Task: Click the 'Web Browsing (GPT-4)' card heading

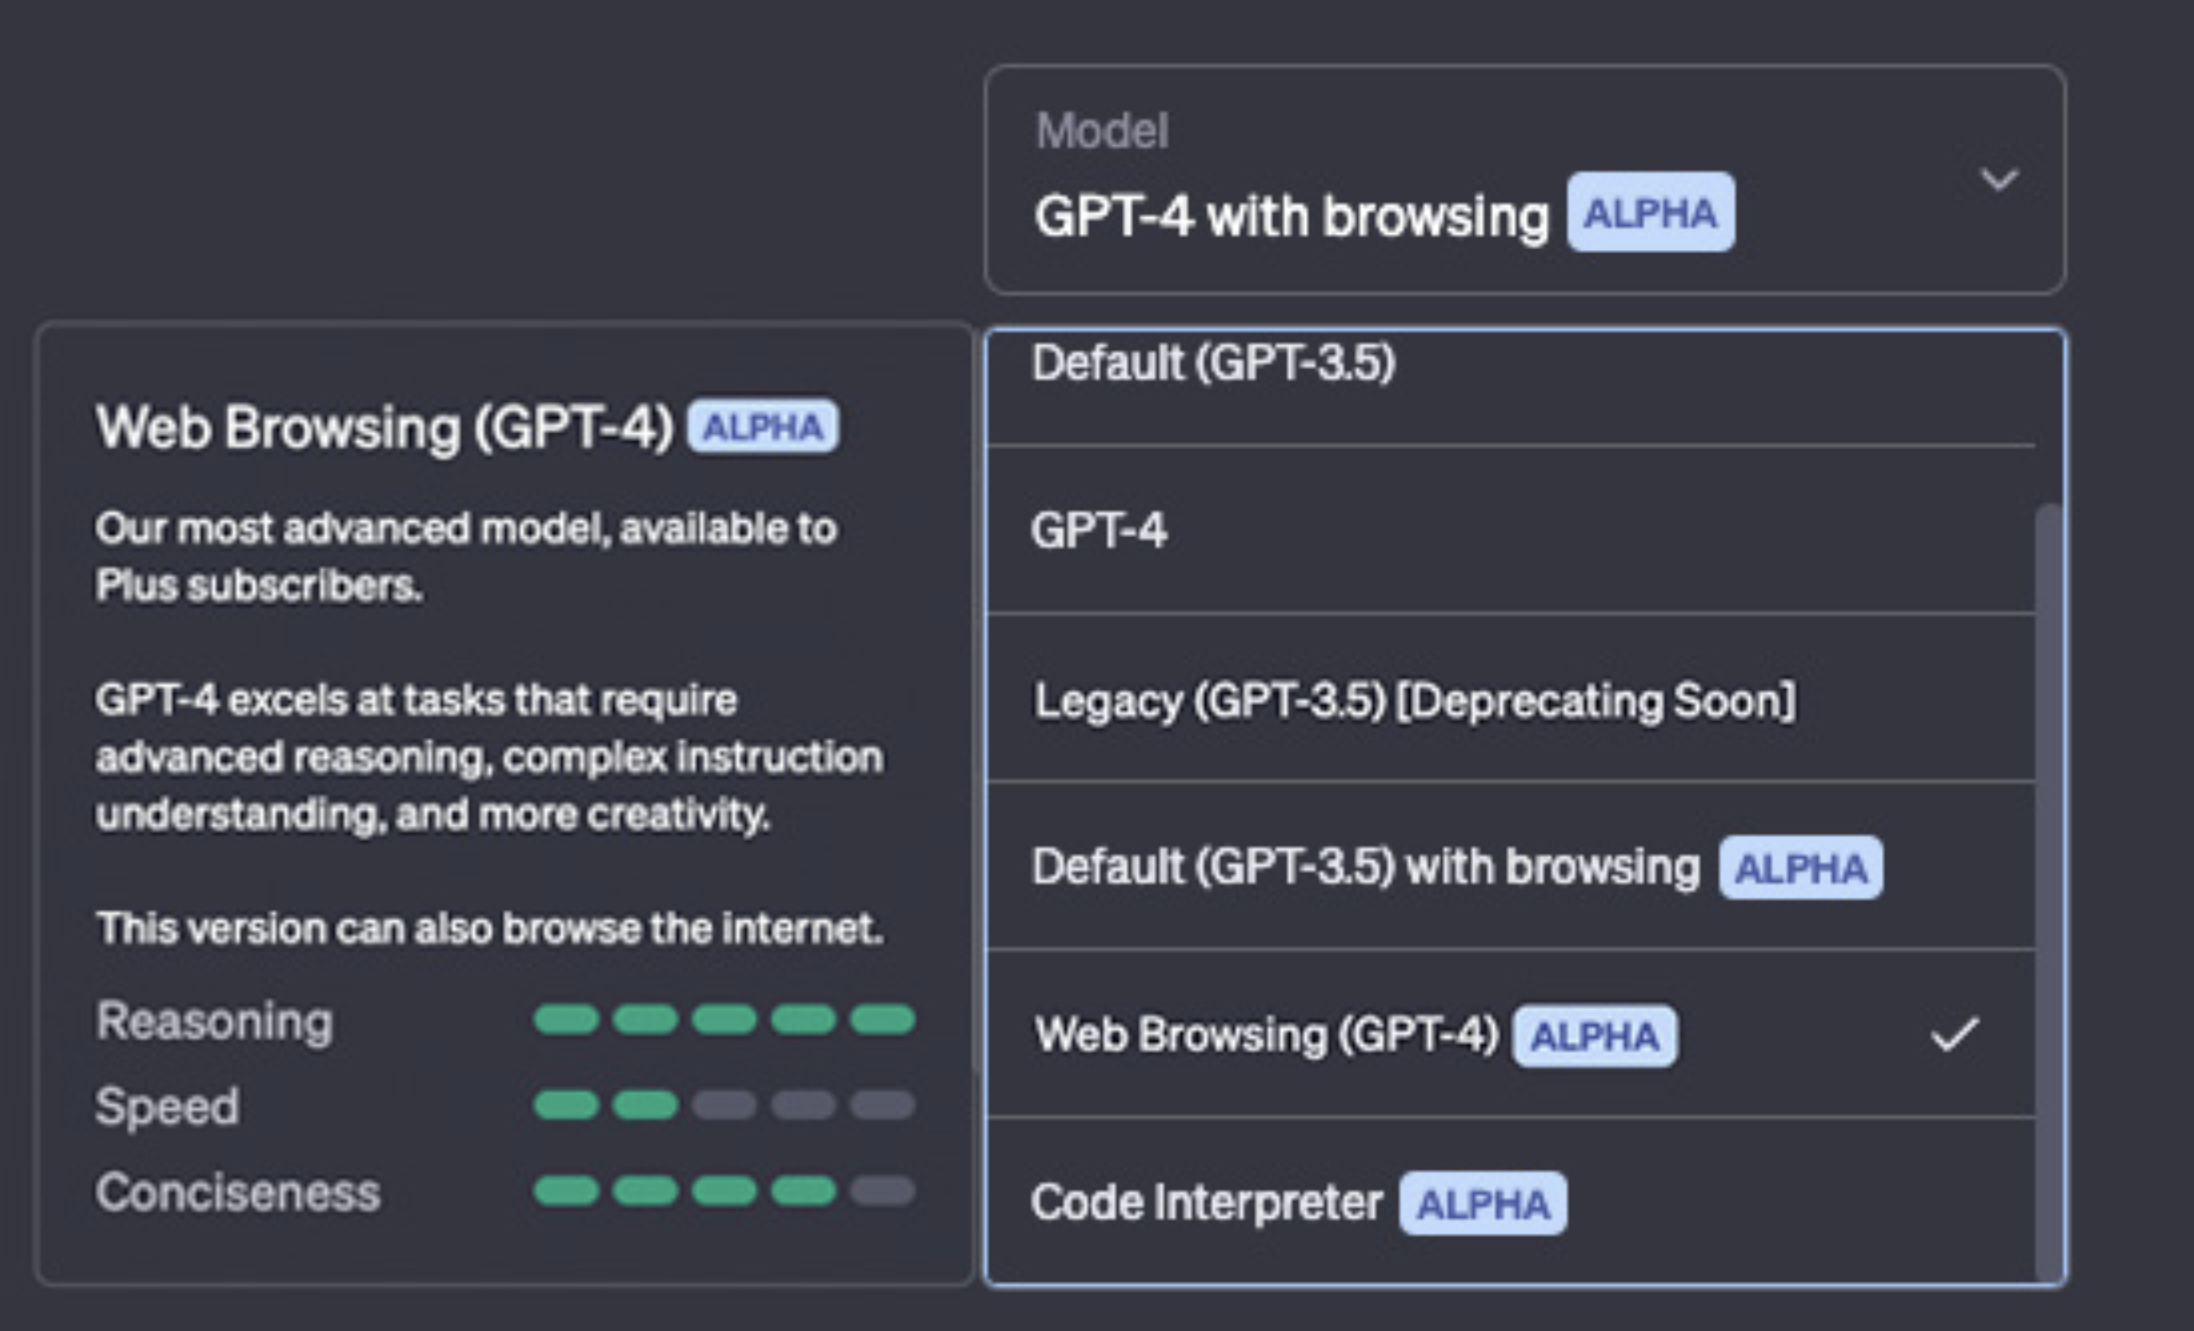Action: click(x=384, y=428)
